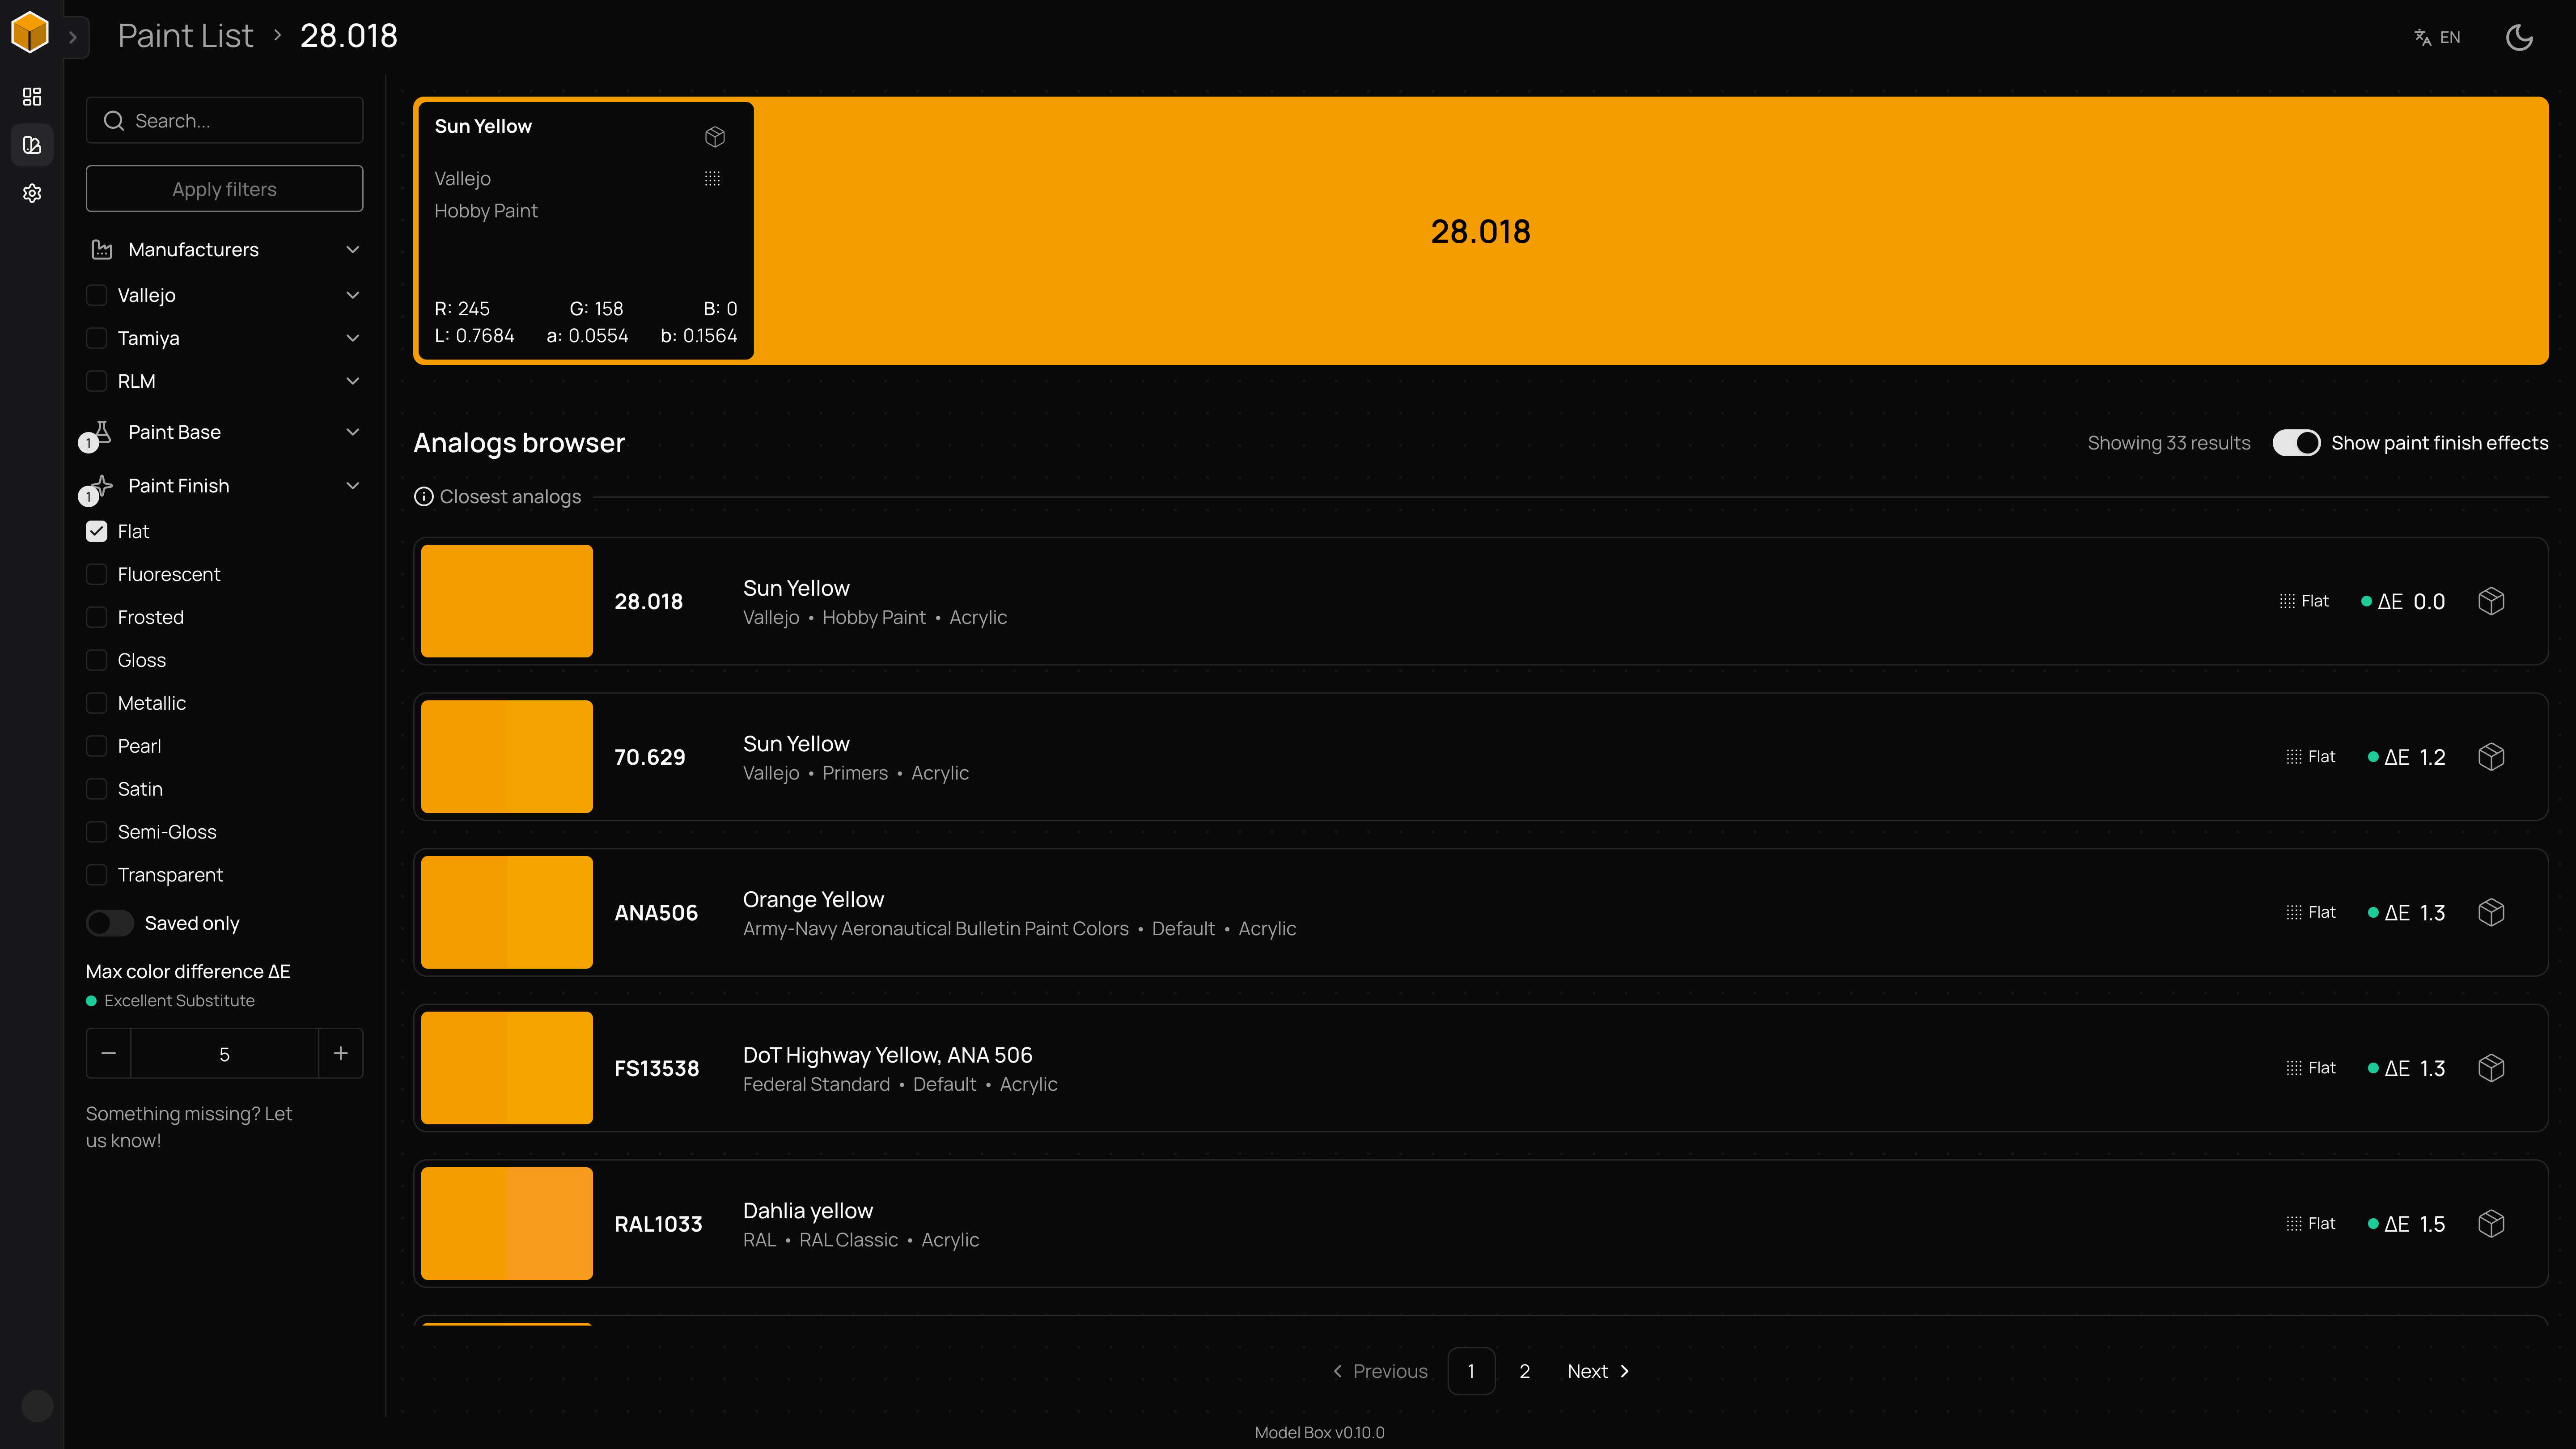Check the Metallic finish checkbox
Viewport: 2576px width, 1449px height.
point(96,703)
